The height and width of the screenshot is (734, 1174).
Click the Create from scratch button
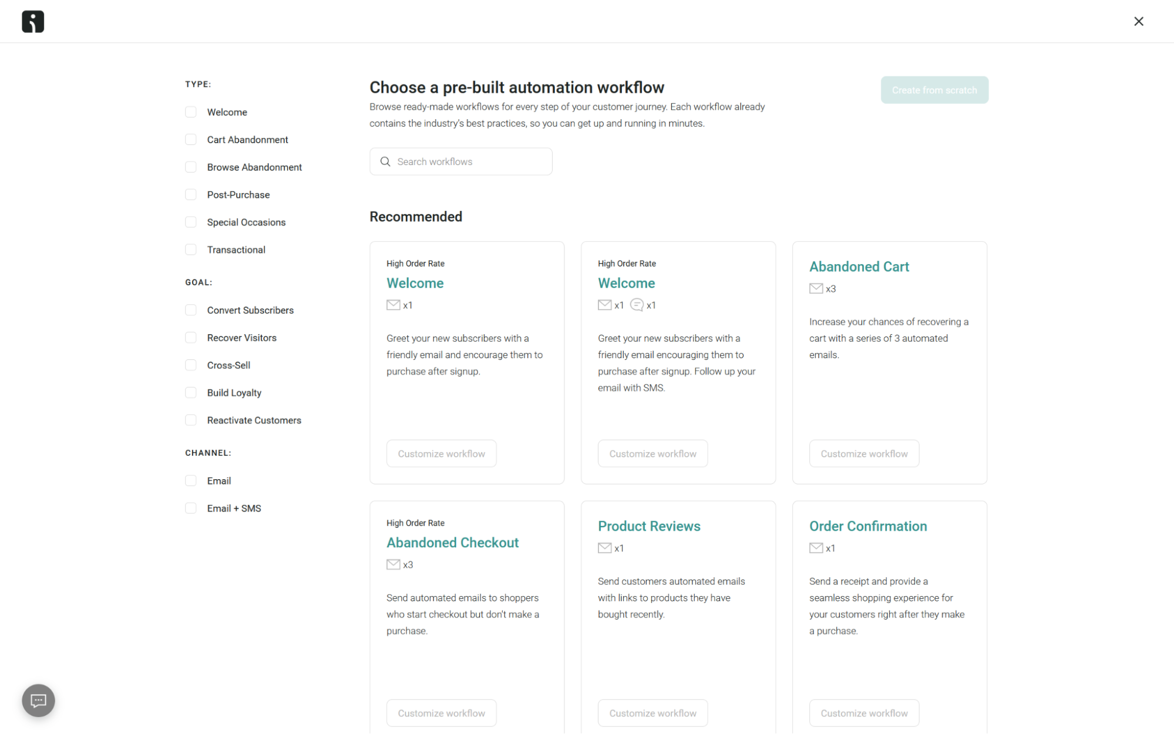[x=934, y=90]
